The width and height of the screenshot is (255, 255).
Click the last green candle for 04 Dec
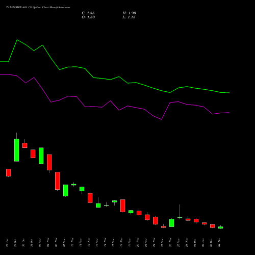click(221, 227)
